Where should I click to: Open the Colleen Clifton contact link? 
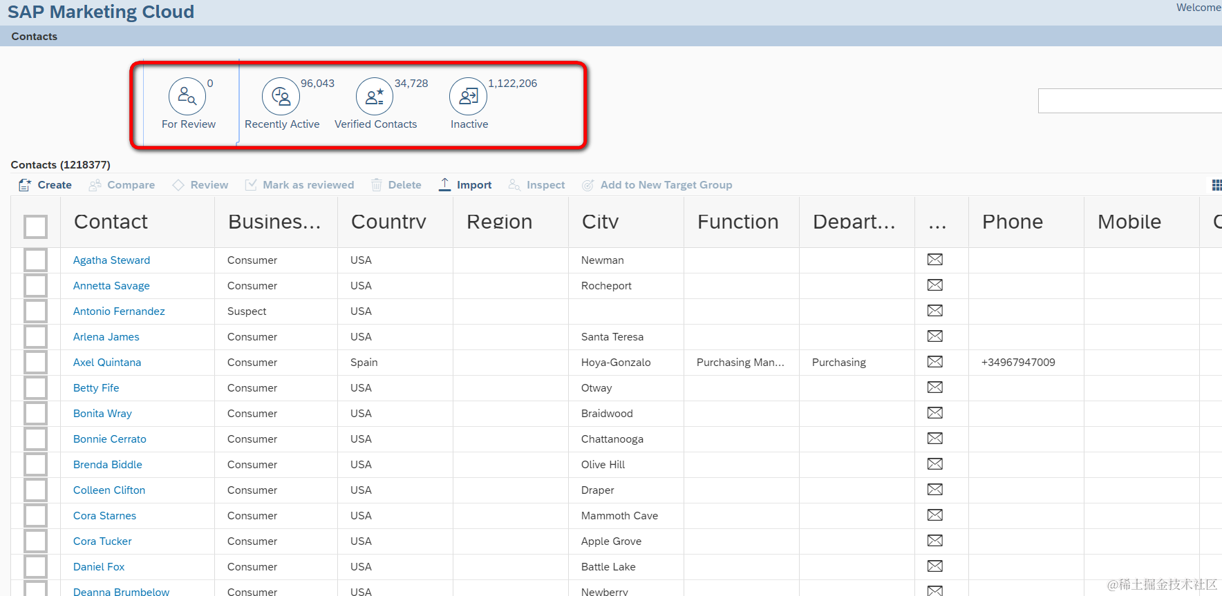[109, 490]
